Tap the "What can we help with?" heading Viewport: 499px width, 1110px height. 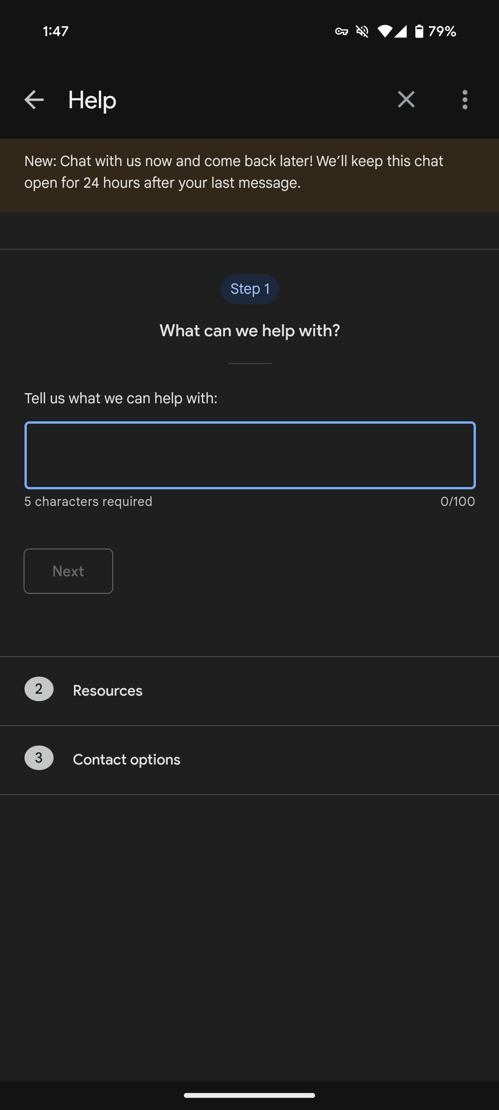click(249, 331)
